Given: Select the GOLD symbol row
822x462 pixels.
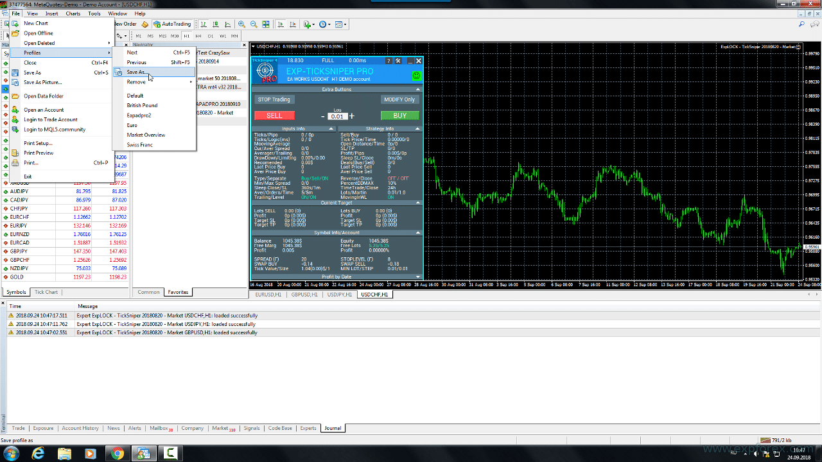Looking at the screenshot, I should (65, 277).
